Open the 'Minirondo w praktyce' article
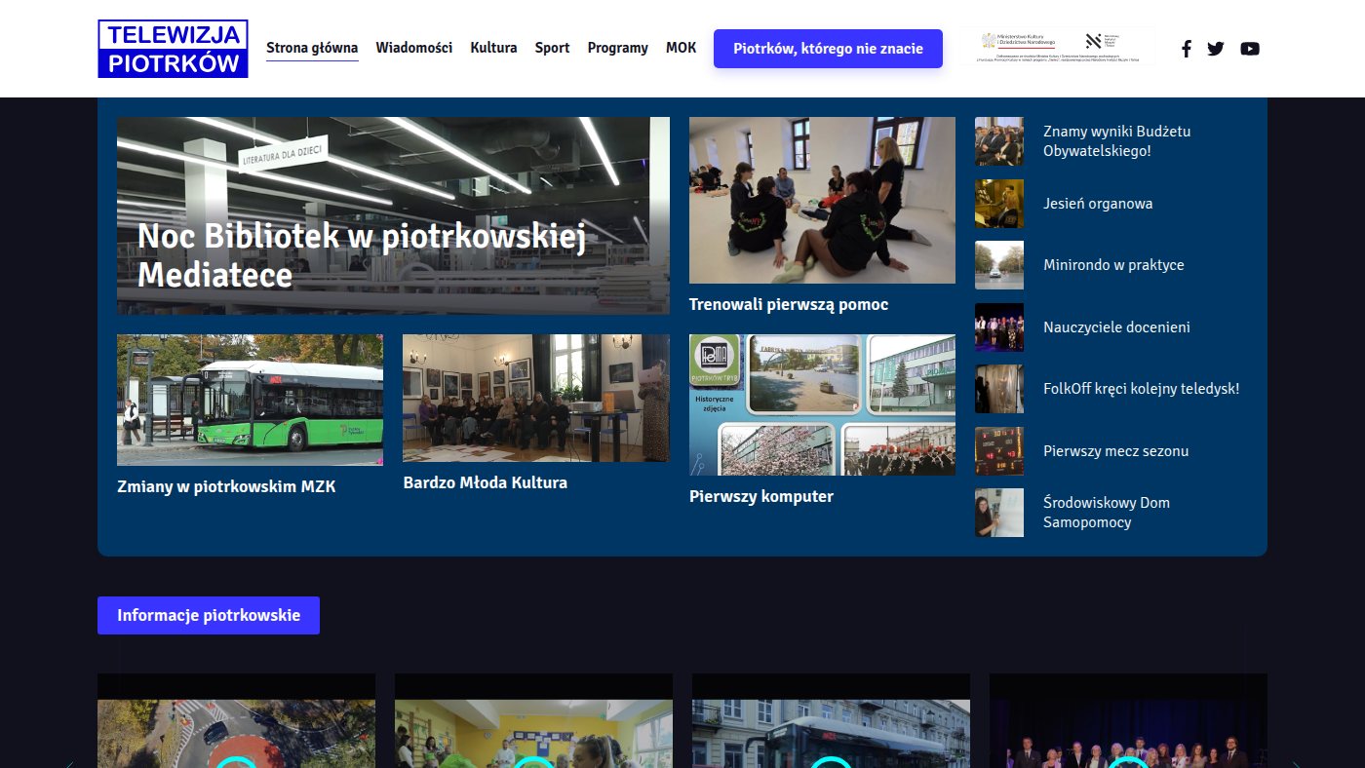Image resolution: width=1365 pixels, height=768 pixels. click(x=1113, y=265)
